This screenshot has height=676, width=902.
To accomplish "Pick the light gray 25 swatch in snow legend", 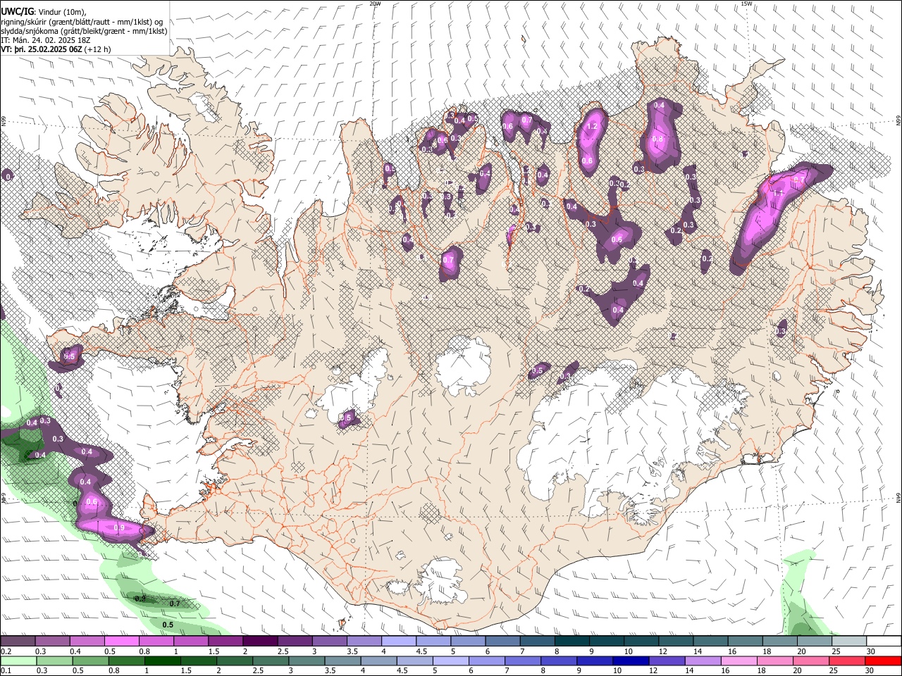I will coord(849,641).
